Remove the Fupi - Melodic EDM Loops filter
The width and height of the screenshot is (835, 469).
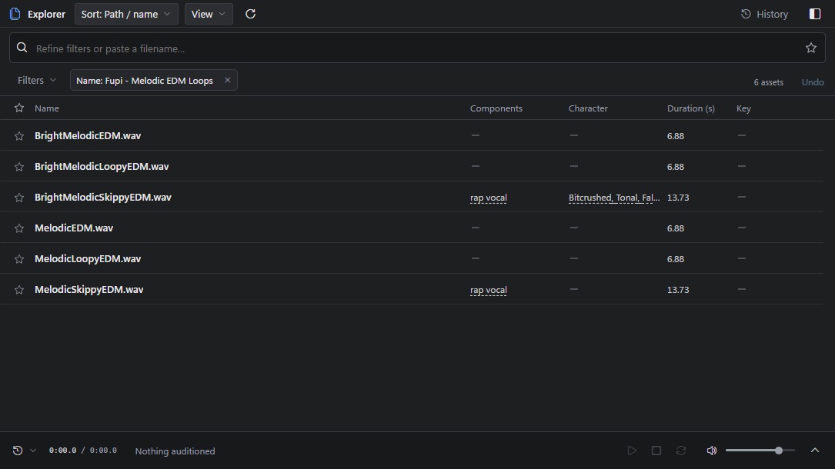[x=227, y=80]
